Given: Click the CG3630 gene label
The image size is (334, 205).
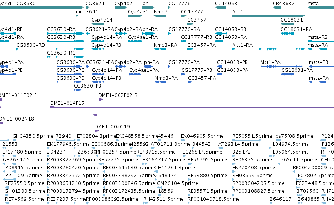Looking at the screenshot, I should point(26,4).
